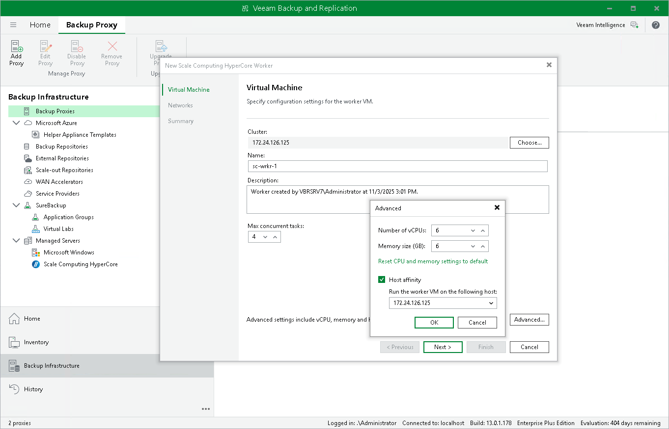669x429 pixels.
Task: Click '2 proxies' in the status bar
Action: coord(20,423)
